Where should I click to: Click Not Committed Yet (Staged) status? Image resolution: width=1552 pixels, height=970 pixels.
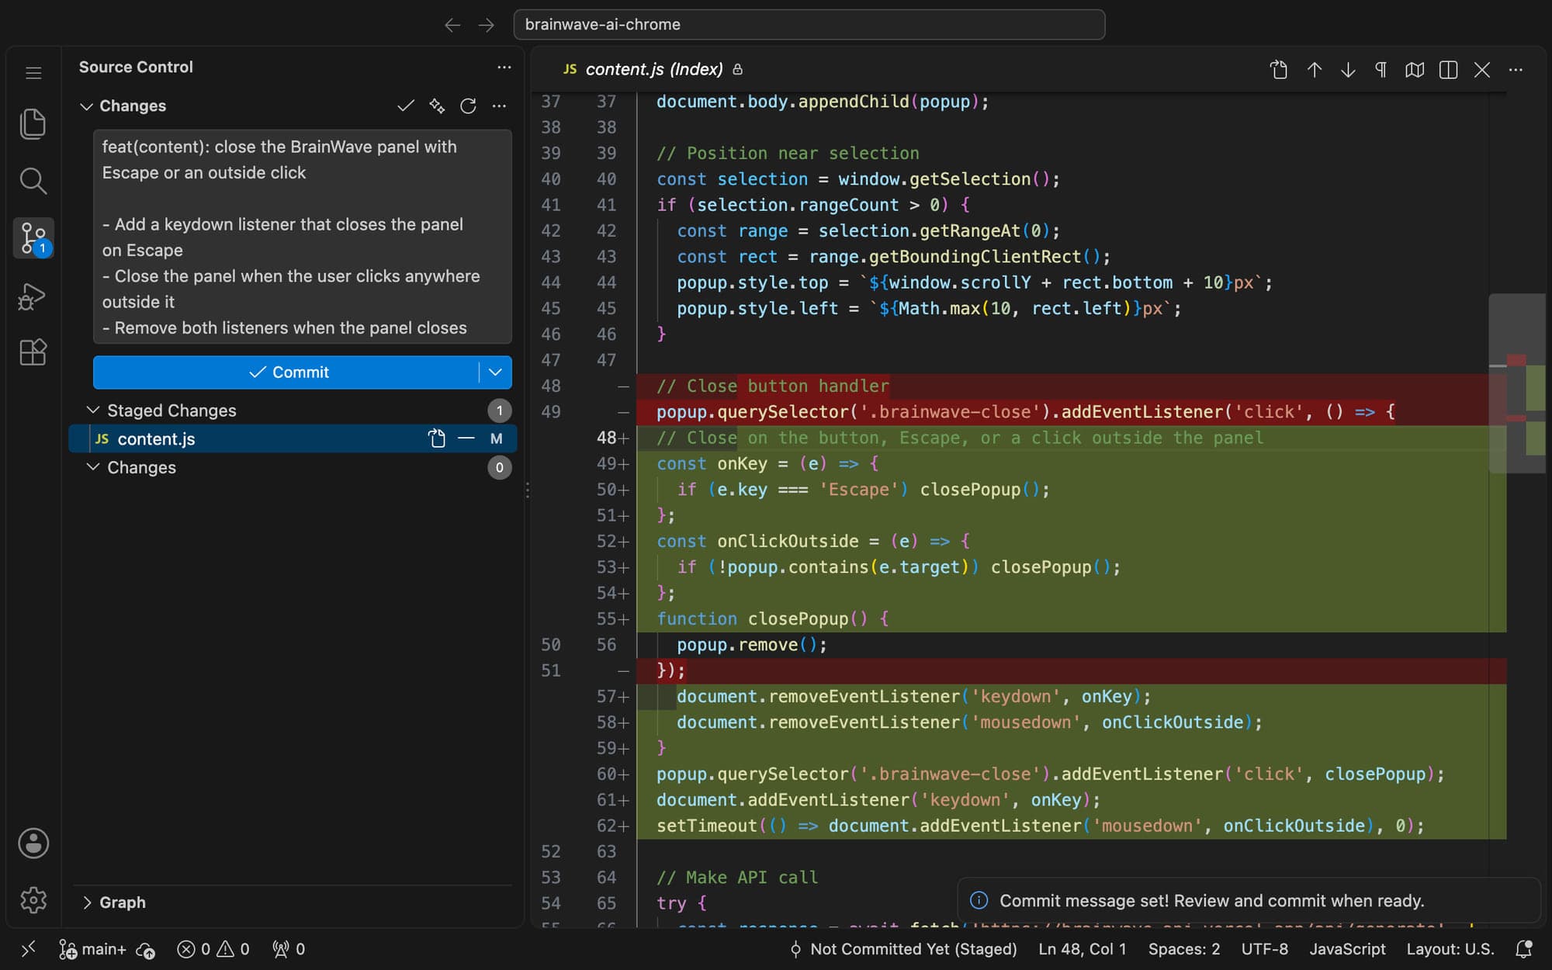pyautogui.click(x=903, y=948)
